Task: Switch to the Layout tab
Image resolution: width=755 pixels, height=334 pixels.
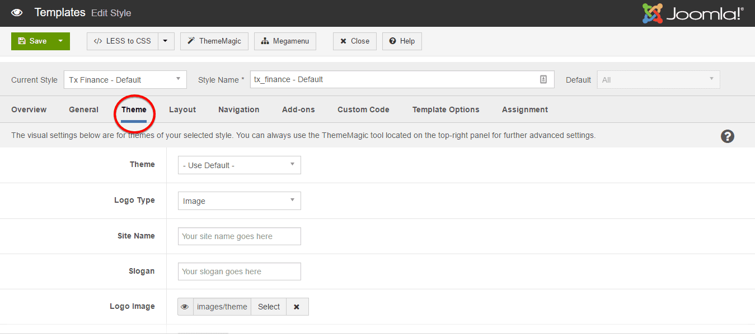Action: tap(182, 109)
